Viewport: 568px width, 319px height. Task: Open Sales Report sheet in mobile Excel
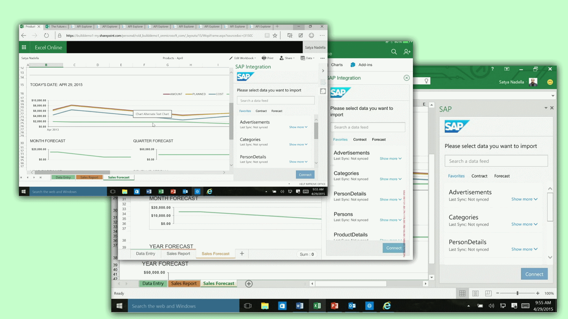(x=178, y=254)
